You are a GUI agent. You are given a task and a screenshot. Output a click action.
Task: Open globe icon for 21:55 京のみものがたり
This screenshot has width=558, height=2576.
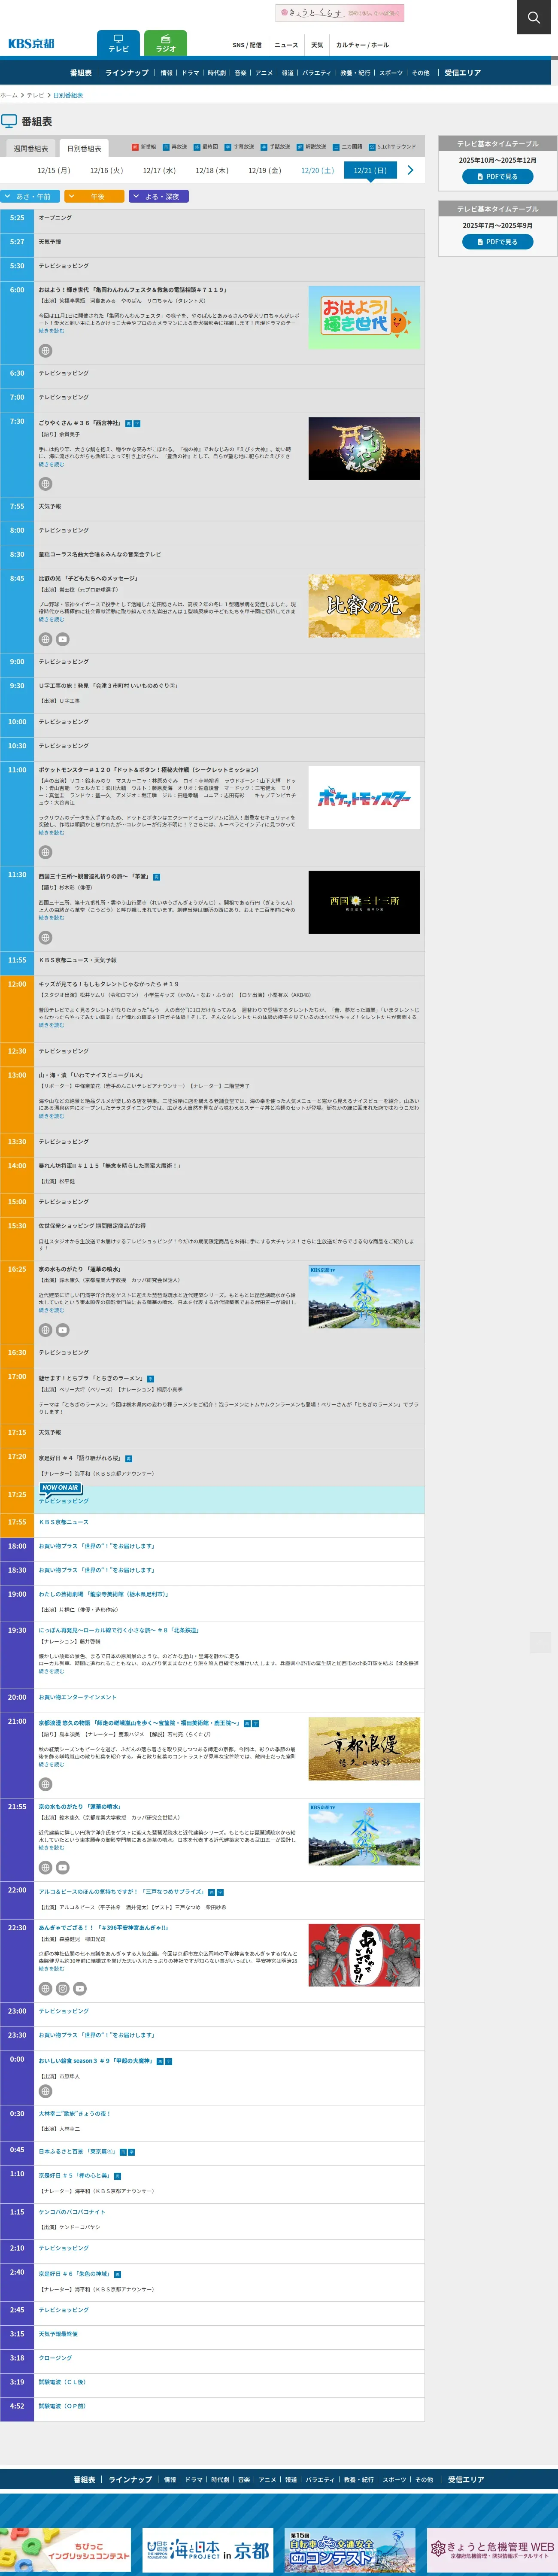pos(45,1867)
